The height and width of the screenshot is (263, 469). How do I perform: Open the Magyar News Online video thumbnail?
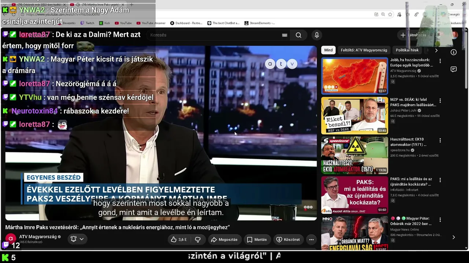click(x=355, y=233)
